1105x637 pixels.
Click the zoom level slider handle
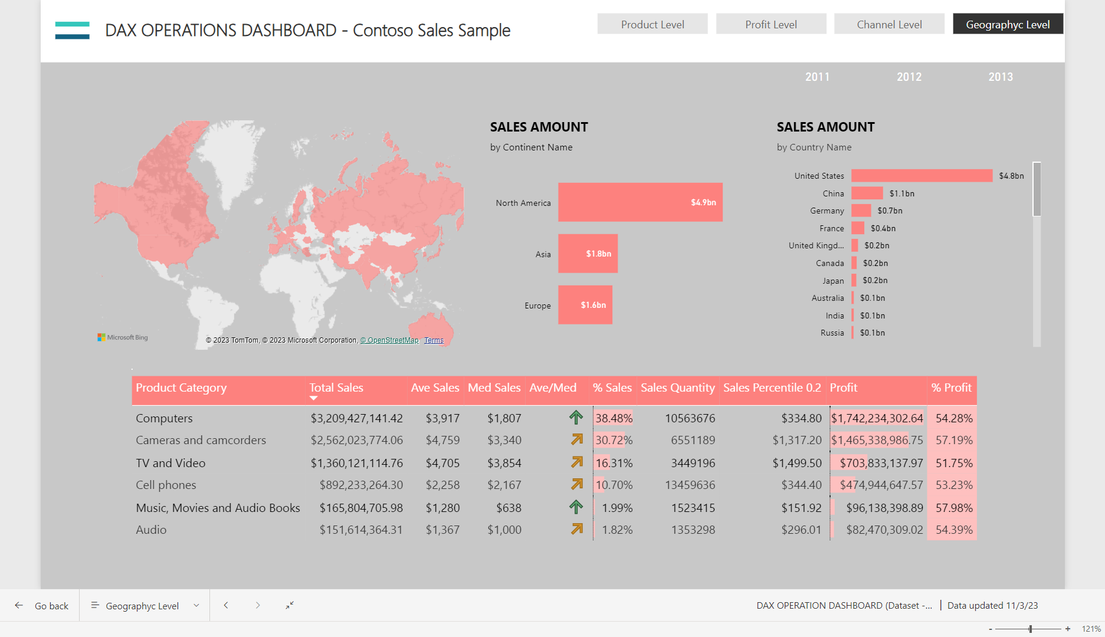pos(1030,629)
